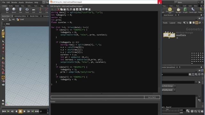Select the Null shelf tool
Screen dimensions: 205x115
tap(40, 10)
